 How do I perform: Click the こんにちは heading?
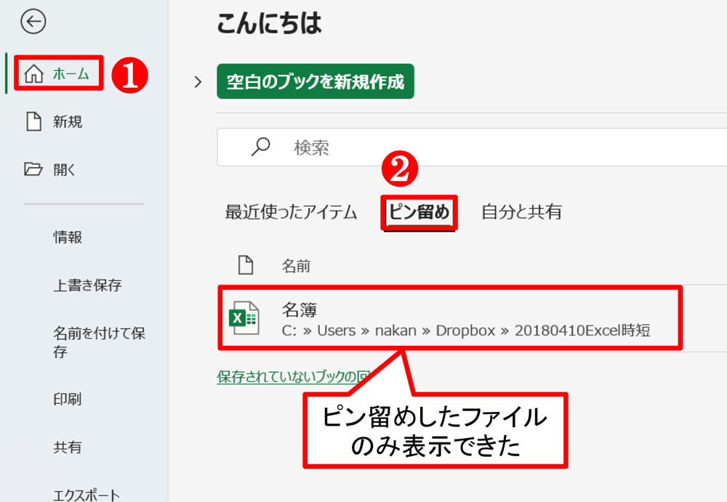(269, 23)
